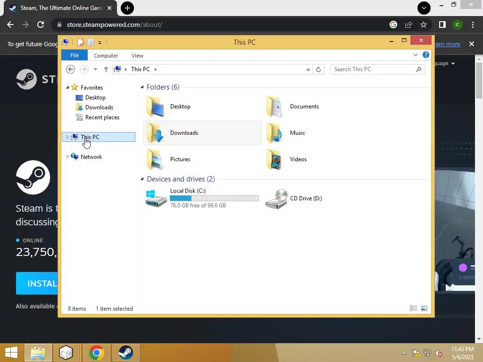Open the Desktop folder icon in Folders section
Screen dimensions: 483x362
155,107
